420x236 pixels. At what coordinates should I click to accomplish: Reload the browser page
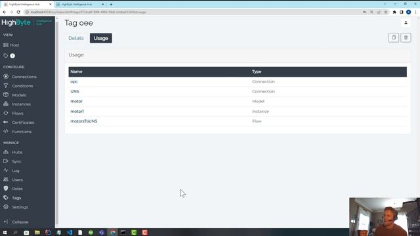18,12
